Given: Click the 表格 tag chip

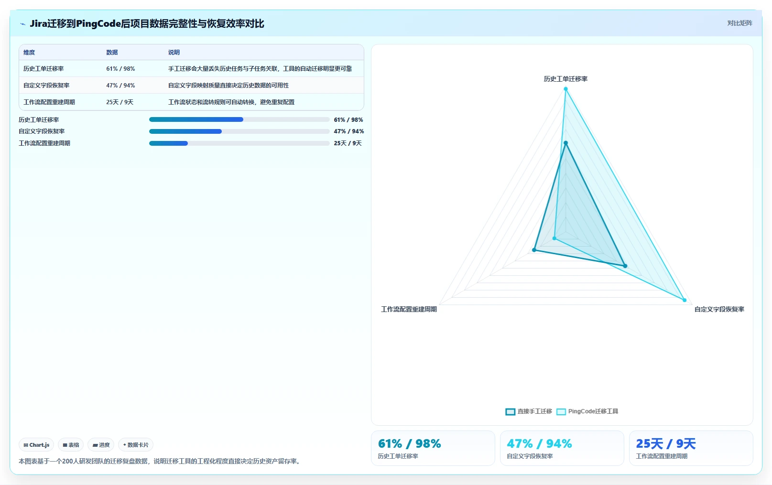Looking at the screenshot, I should tap(71, 445).
